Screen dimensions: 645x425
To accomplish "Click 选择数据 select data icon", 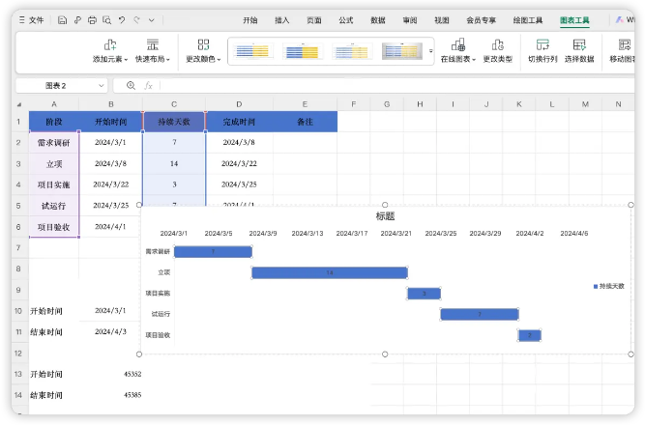I will (579, 51).
